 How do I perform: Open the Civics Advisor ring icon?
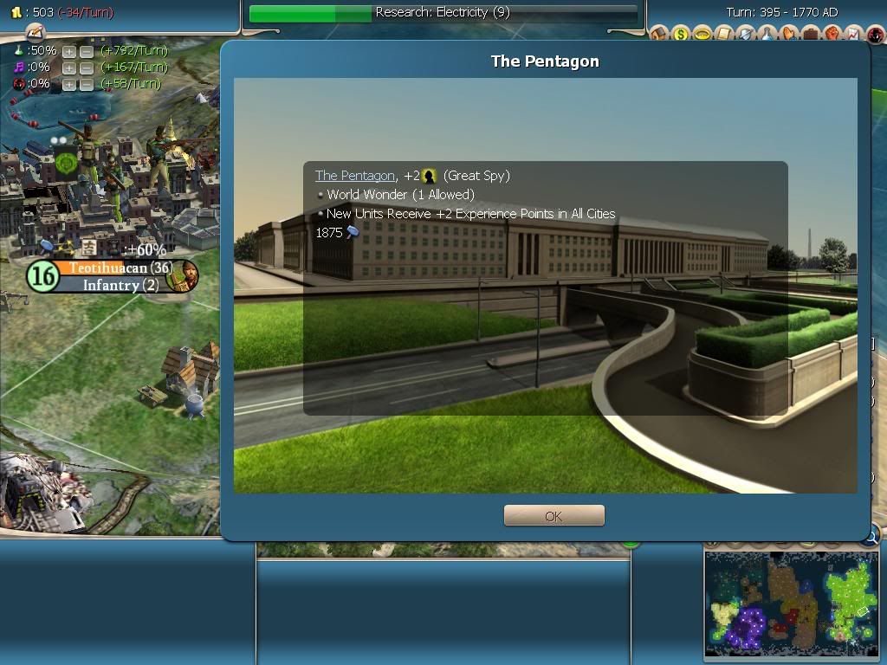tap(702, 34)
